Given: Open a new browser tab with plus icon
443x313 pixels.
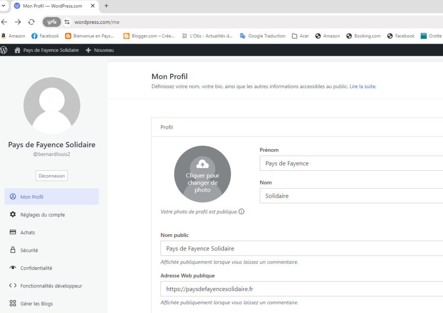Looking at the screenshot, I should click(x=106, y=6).
